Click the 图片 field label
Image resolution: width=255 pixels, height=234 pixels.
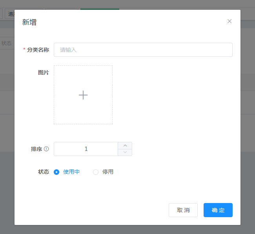[x=44, y=73]
